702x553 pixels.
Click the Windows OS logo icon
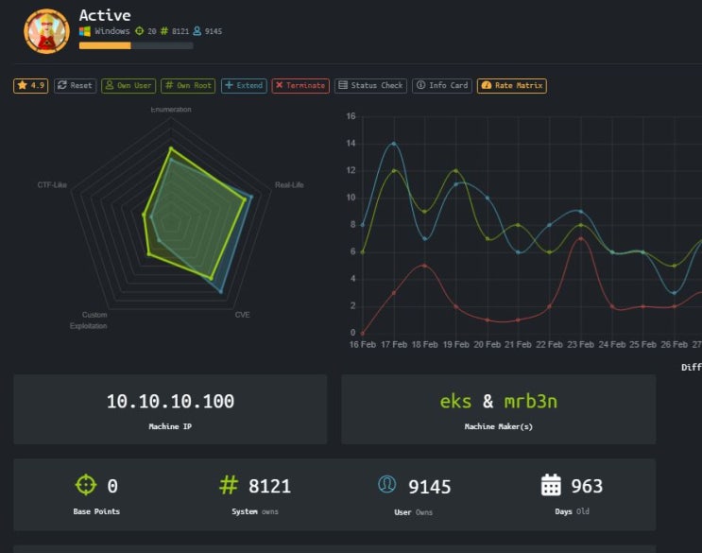tap(85, 31)
